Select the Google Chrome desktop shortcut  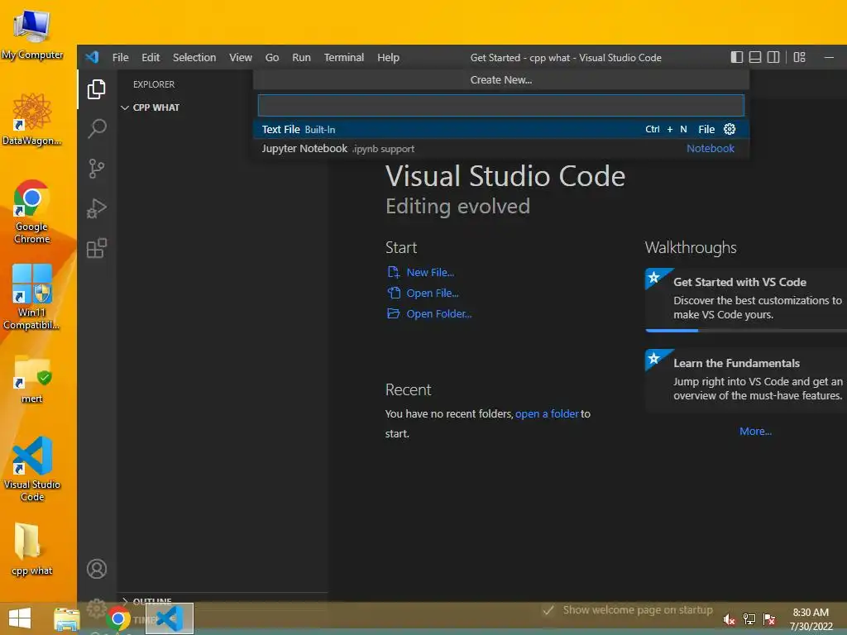32,211
